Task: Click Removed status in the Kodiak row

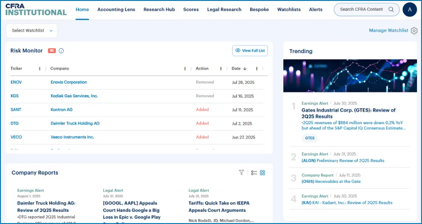Action: click(205, 96)
